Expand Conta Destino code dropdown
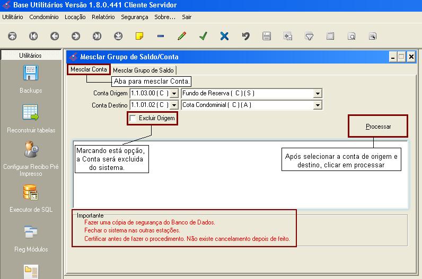 tap(174, 105)
